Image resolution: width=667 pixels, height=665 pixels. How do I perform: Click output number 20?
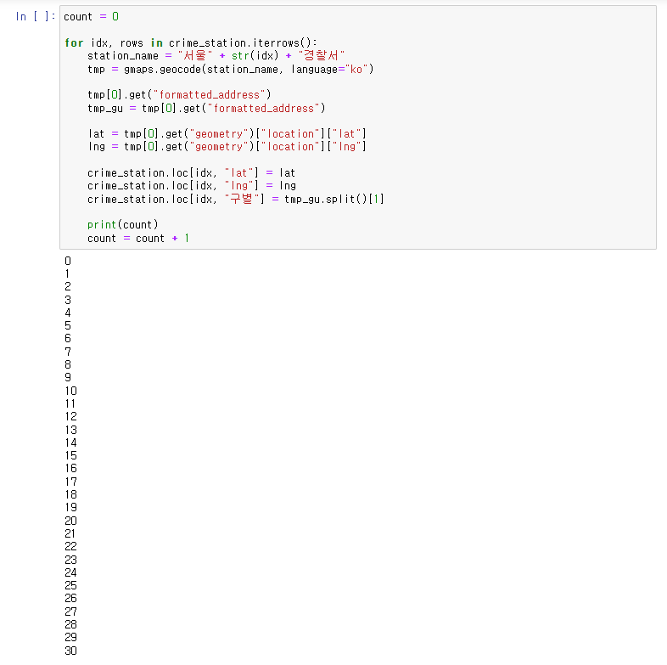coord(70,521)
